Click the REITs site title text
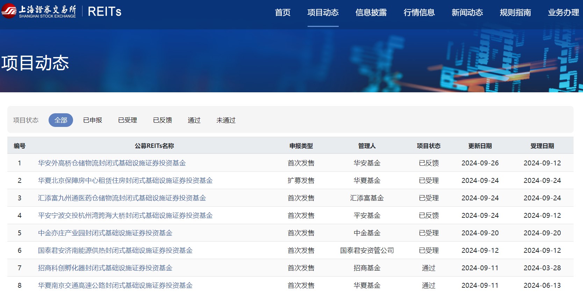Screen dimensions: 583x293 point(105,12)
